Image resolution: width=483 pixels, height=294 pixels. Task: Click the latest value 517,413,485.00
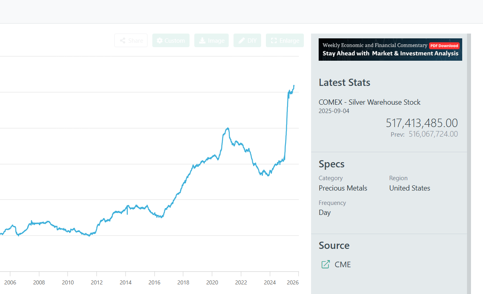pos(421,123)
